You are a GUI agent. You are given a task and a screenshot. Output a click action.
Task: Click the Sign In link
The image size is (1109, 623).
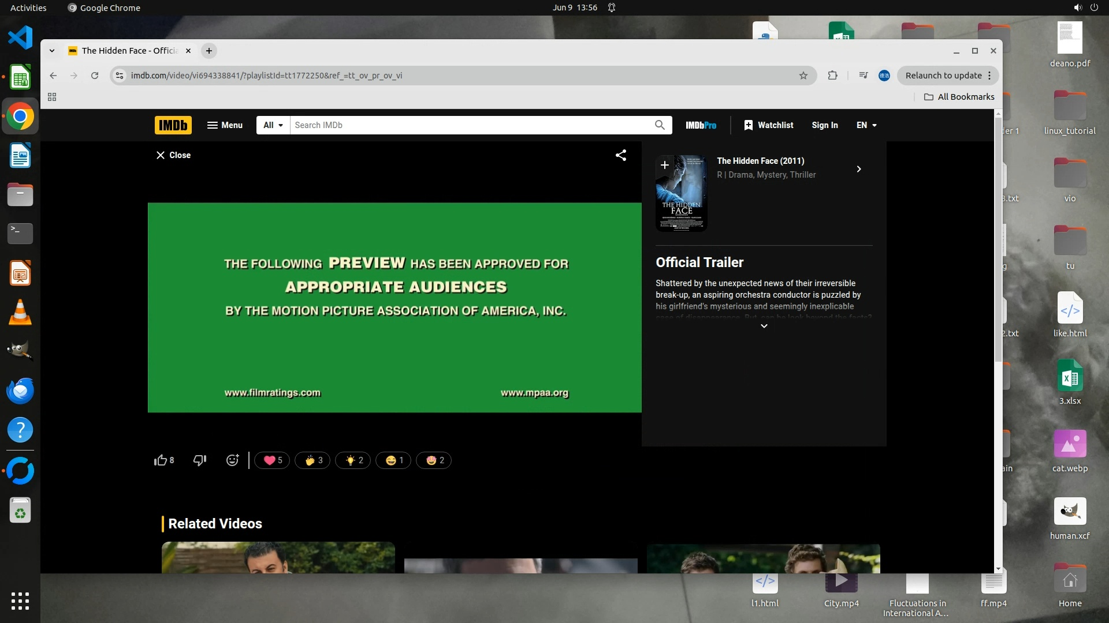point(824,125)
